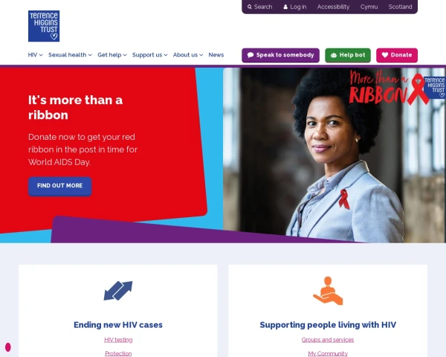Viewport: 446px width, 357px height.
Task: Click the FIND OUT MORE button
Action: 59,186
